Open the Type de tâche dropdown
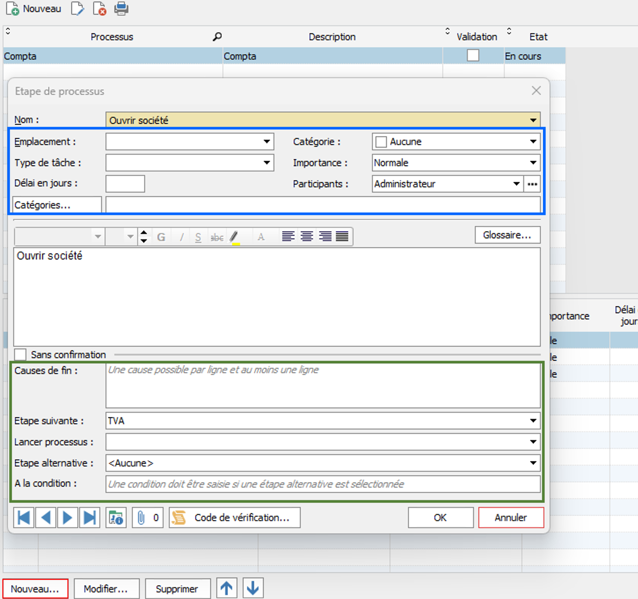638x599 pixels. 267,163
